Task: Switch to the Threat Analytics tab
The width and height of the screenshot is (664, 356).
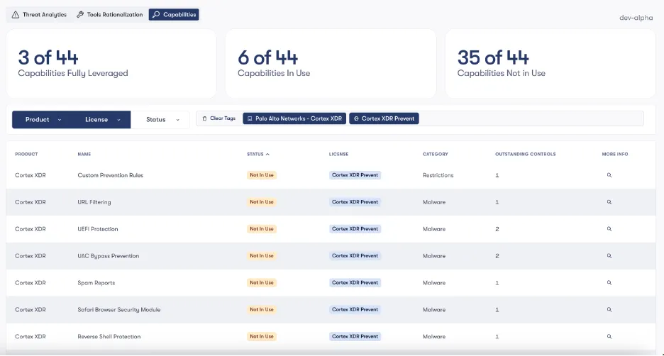Action: pos(39,14)
